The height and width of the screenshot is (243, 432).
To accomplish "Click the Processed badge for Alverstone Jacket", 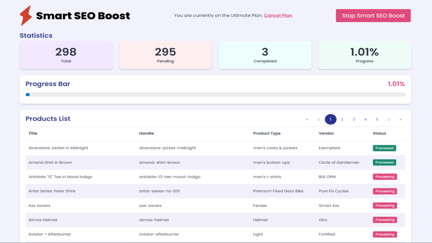I will click(384, 148).
